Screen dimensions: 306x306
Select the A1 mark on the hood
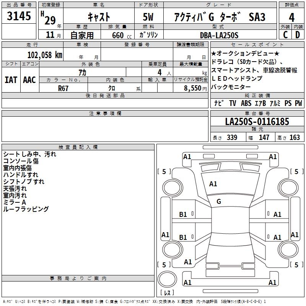pos(213,184)
